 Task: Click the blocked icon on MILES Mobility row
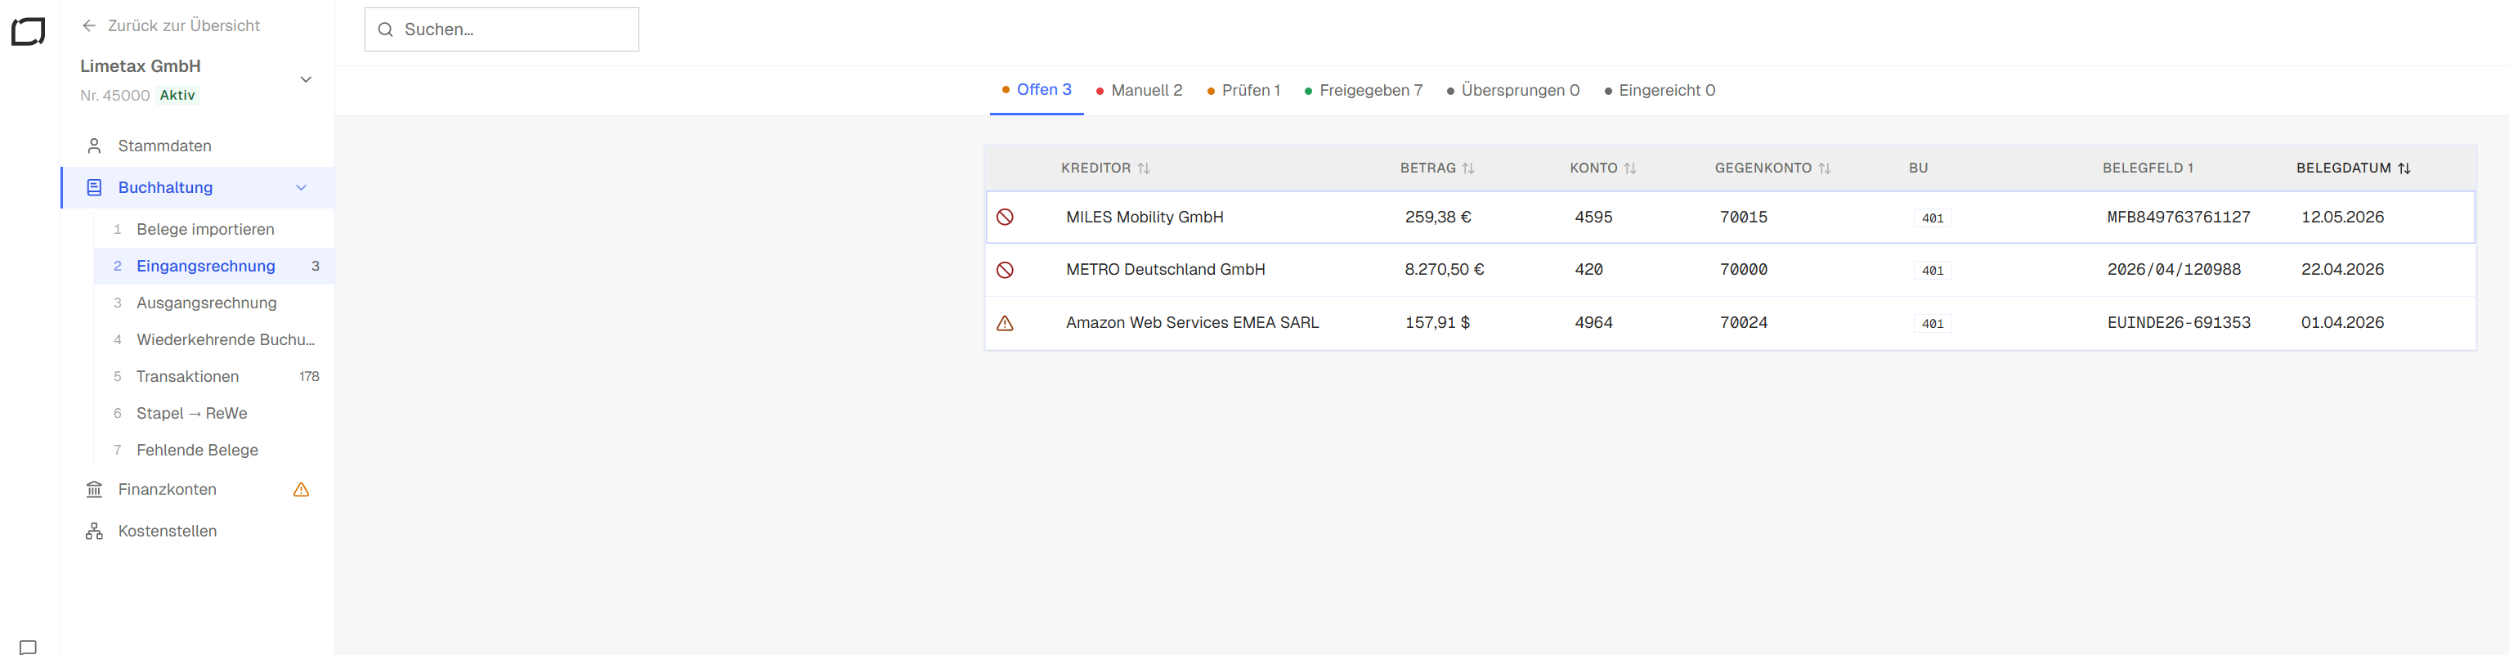point(1006,218)
